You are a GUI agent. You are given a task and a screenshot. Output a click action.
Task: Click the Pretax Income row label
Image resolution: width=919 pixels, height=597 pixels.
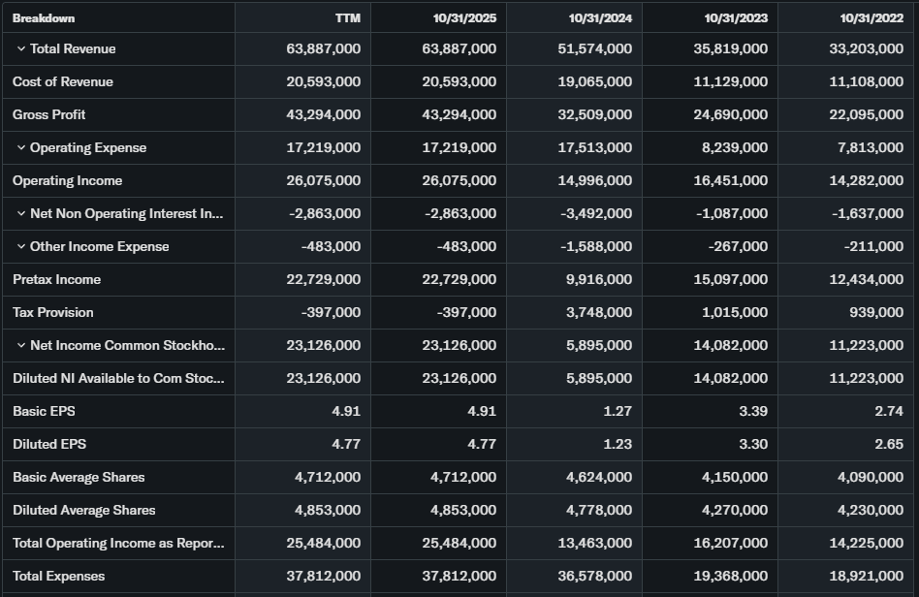57,280
